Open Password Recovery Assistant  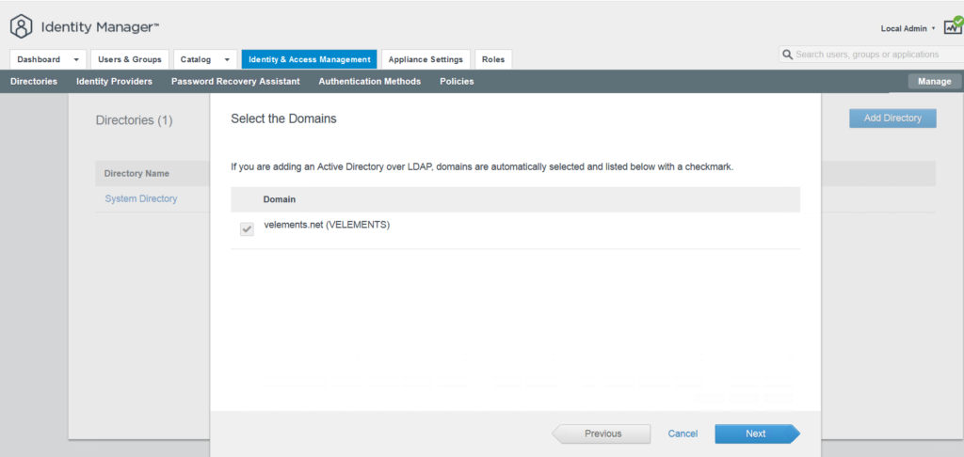coord(235,82)
